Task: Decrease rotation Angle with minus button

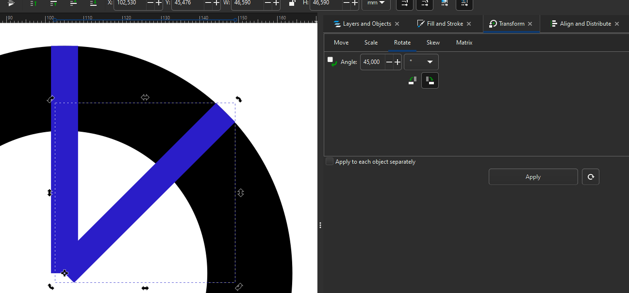Action: [x=389, y=62]
